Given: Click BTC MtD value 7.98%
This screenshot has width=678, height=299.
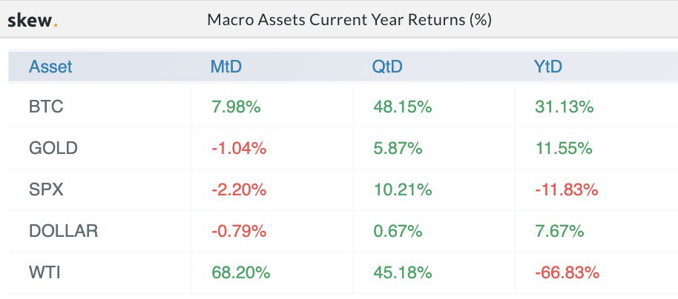Looking at the screenshot, I should click(x=235, y=107).
